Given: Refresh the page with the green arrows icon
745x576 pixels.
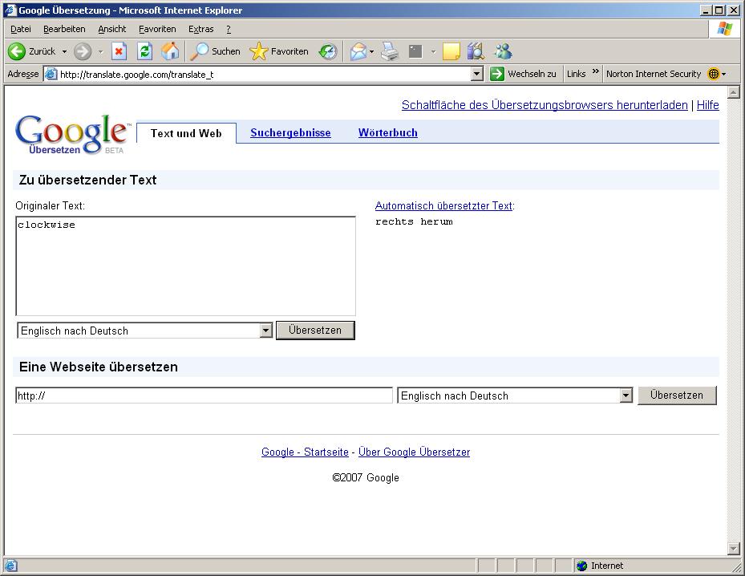Looking at the screenshot, I should point(144,51).
